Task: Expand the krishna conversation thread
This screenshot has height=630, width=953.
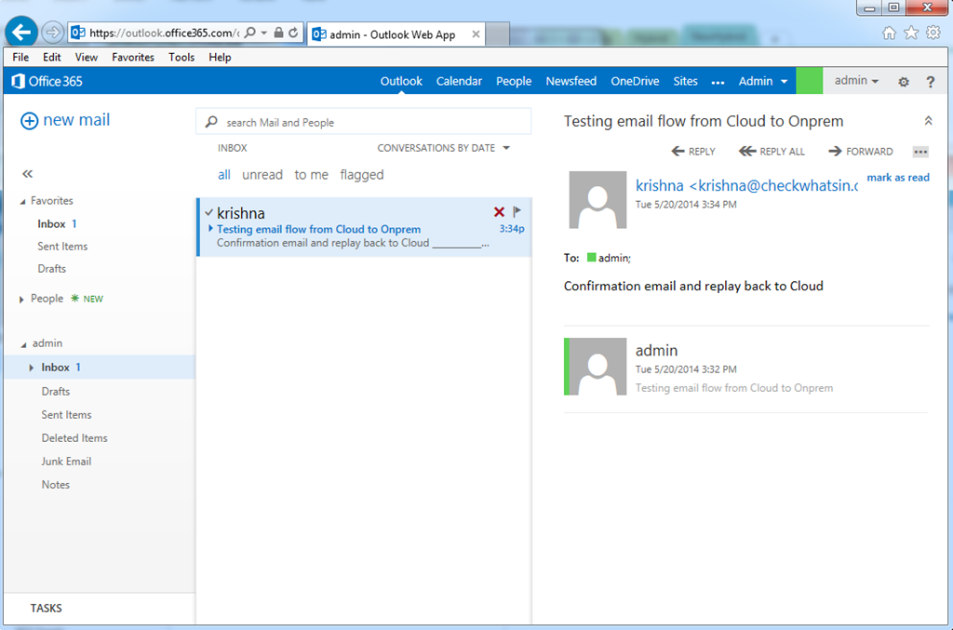Action: point(210,228)
